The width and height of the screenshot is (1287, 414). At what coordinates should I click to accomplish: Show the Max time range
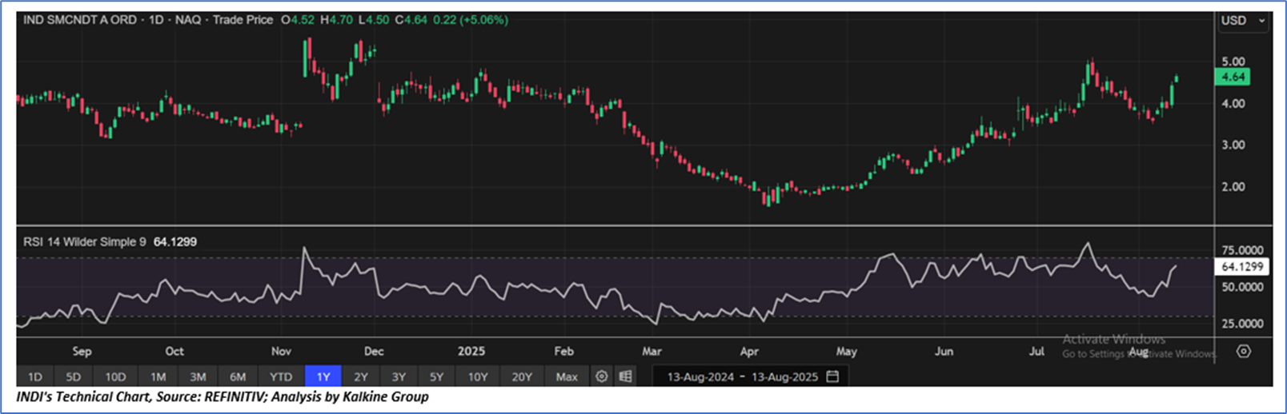567,376
